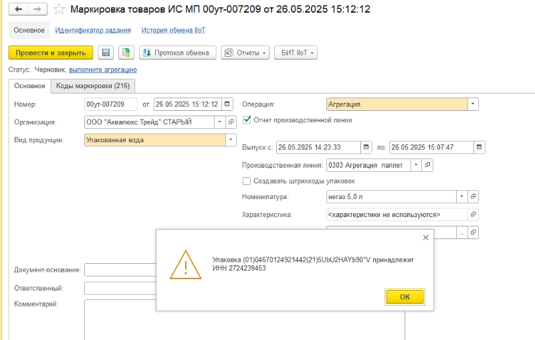The height and width of the screenshot is (340, 535).
Task: Open the Номенклатура item via open icon
Action: (x=473, y=197)
